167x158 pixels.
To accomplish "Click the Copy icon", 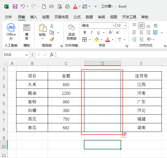I will (52, 33).
